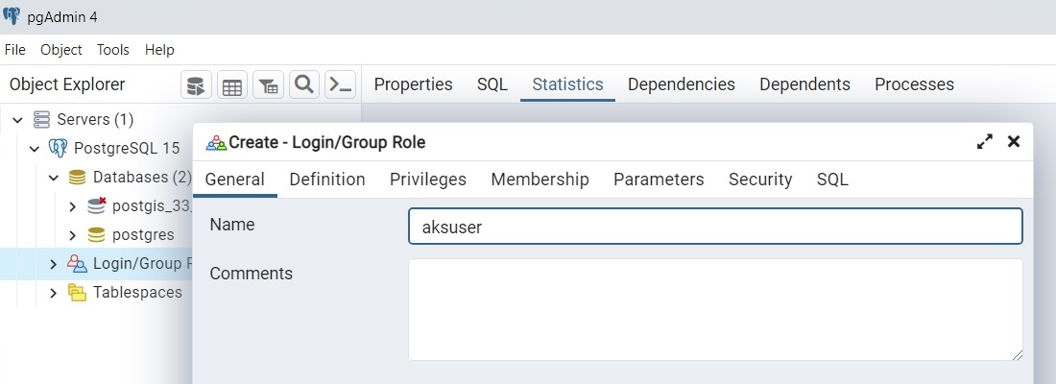Switch to the Privileges tab
This screenshot has width=1056, height=384.
(428, 180)
